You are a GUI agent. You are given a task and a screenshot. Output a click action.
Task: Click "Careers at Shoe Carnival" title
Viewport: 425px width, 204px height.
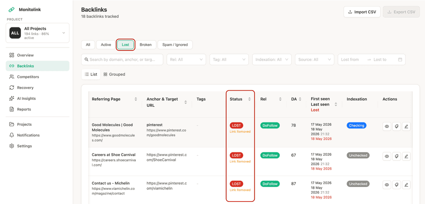(114, 155)
